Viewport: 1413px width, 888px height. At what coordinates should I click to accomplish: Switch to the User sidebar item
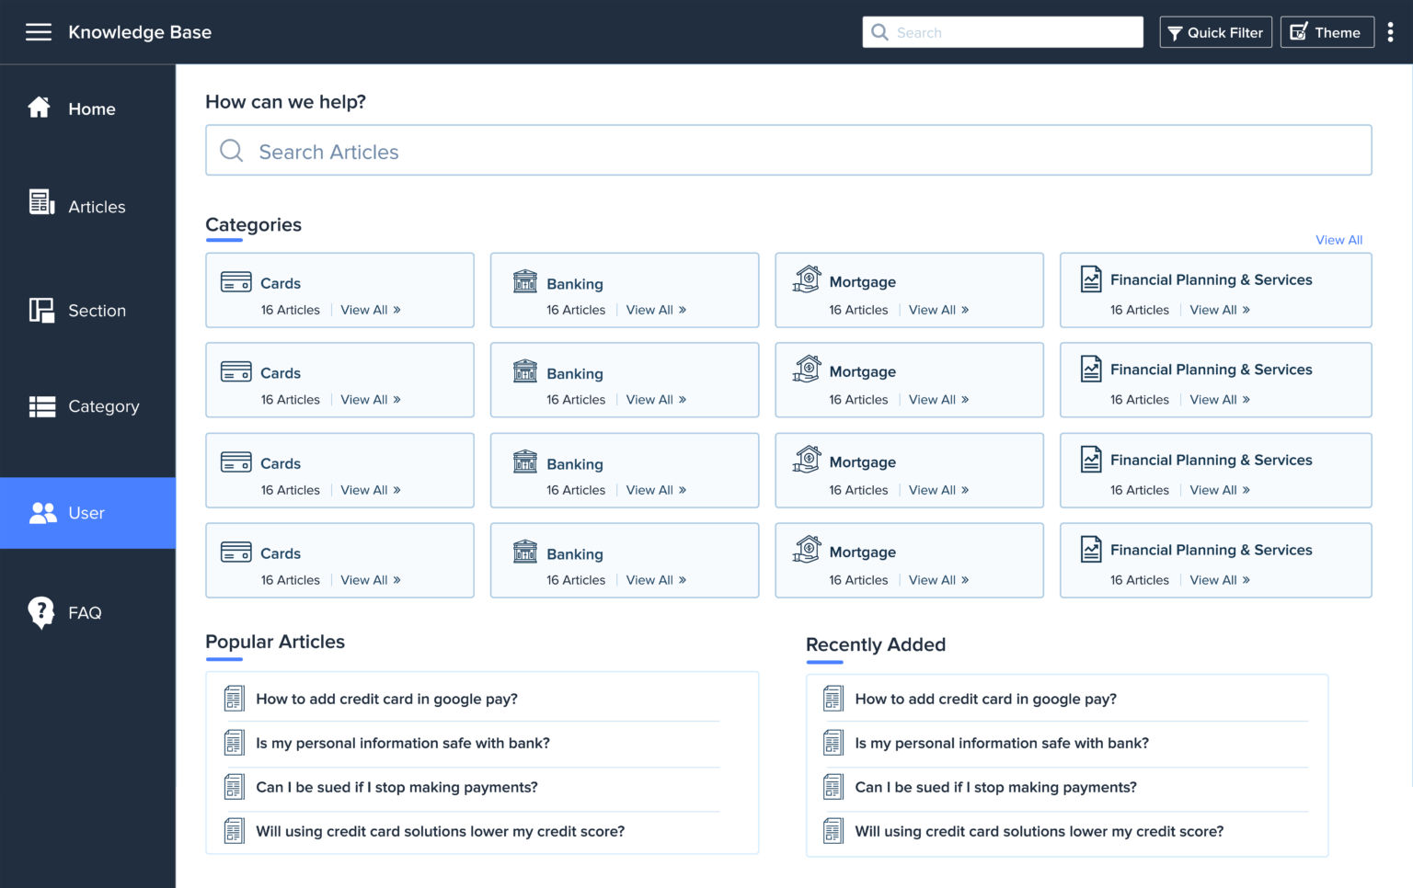coord(86,513)
